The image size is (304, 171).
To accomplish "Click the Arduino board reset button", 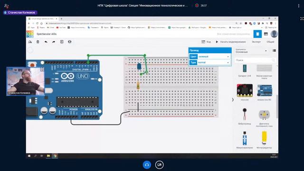I will coord(32,65).
